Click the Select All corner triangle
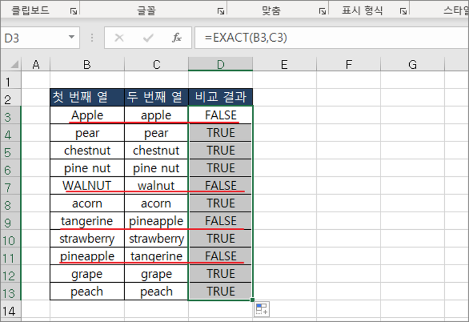 coord(14,65)
